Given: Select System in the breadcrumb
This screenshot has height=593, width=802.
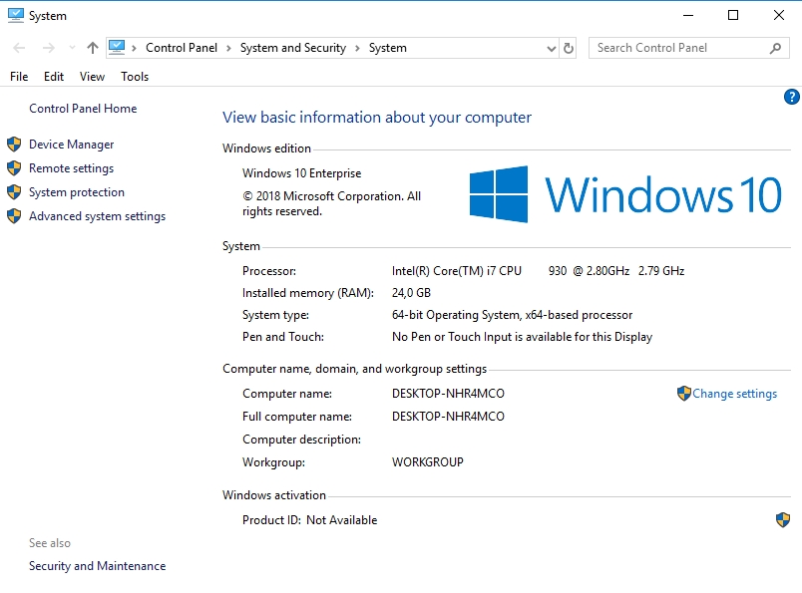Looking at the screenshot, I should coord(388,48).
